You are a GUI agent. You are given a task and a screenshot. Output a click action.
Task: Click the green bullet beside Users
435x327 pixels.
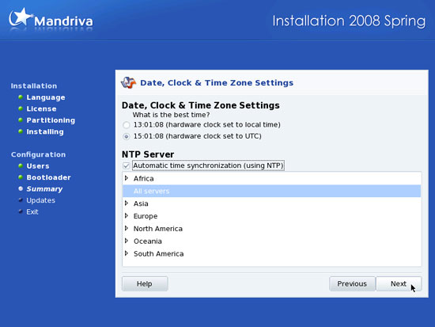click(21, 165)
